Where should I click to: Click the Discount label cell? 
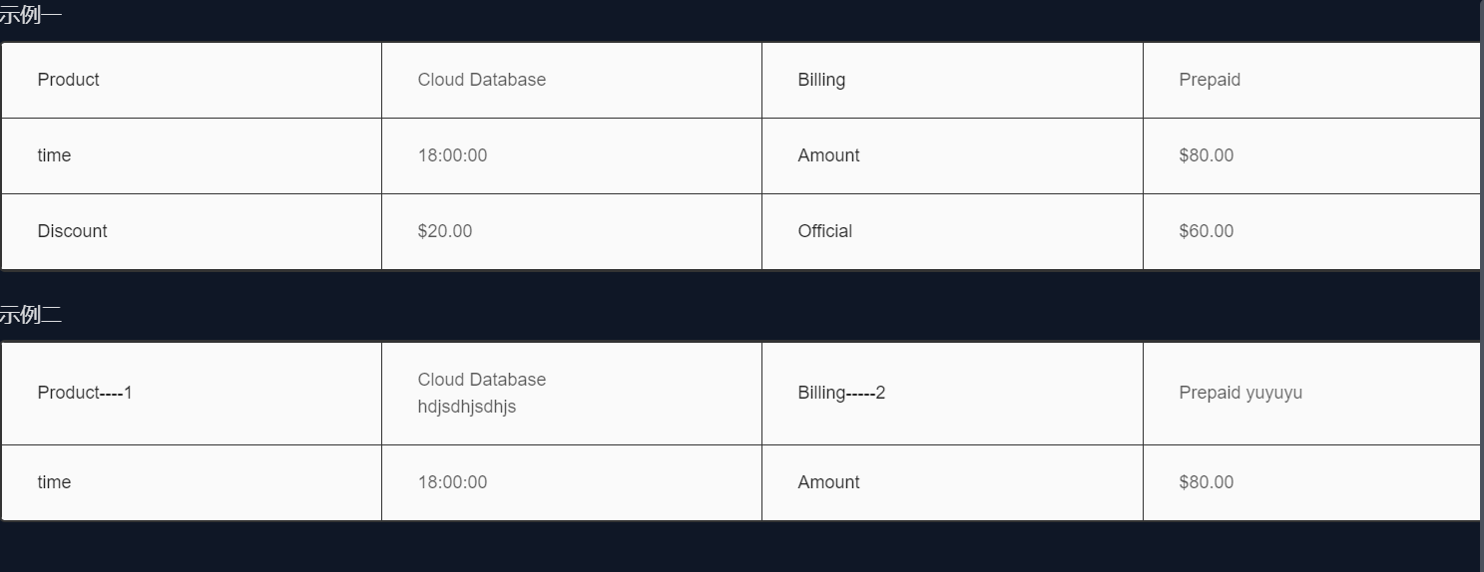72,231
